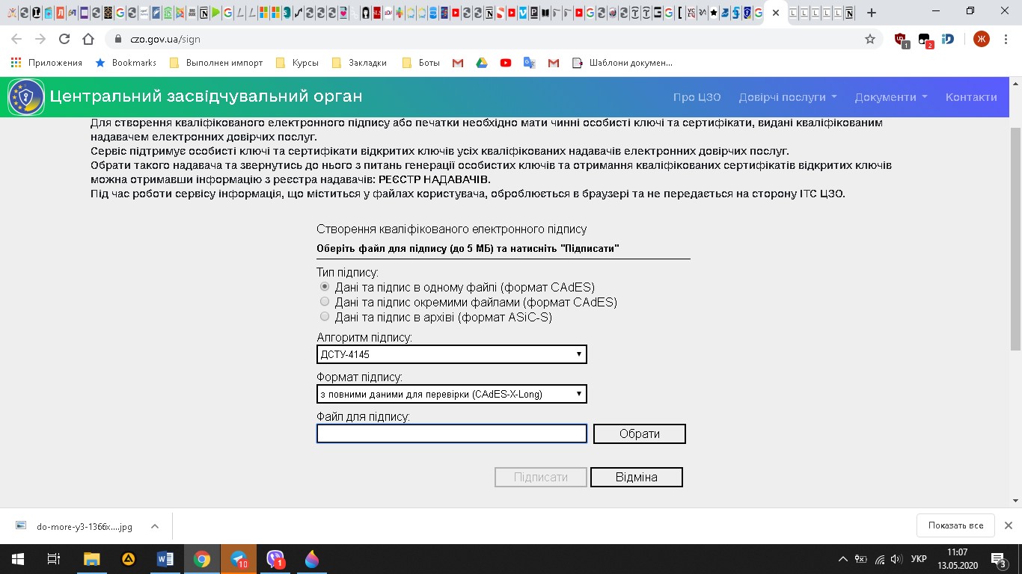1022x574 pixels.
Task: Open the 'Про ЦЗО' menu item
Action: pyautogui.click(x=696, y=97)
